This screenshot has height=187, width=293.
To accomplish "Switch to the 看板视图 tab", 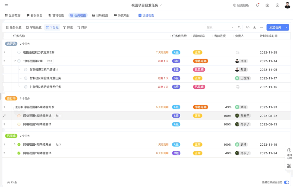I will click(34, 16).
